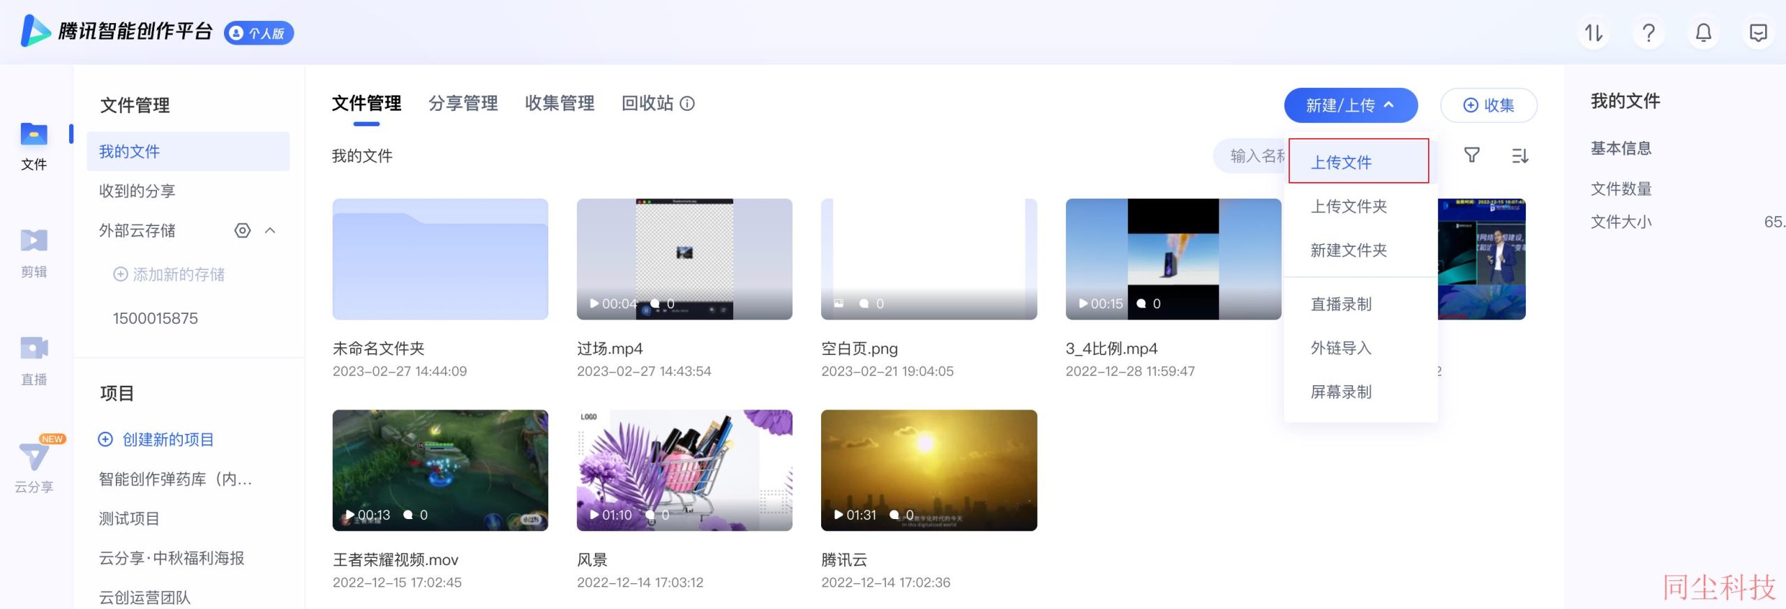The image size is (1786, 609).
Task: Open external cloud storage settings icon
Action: point(242,230)
